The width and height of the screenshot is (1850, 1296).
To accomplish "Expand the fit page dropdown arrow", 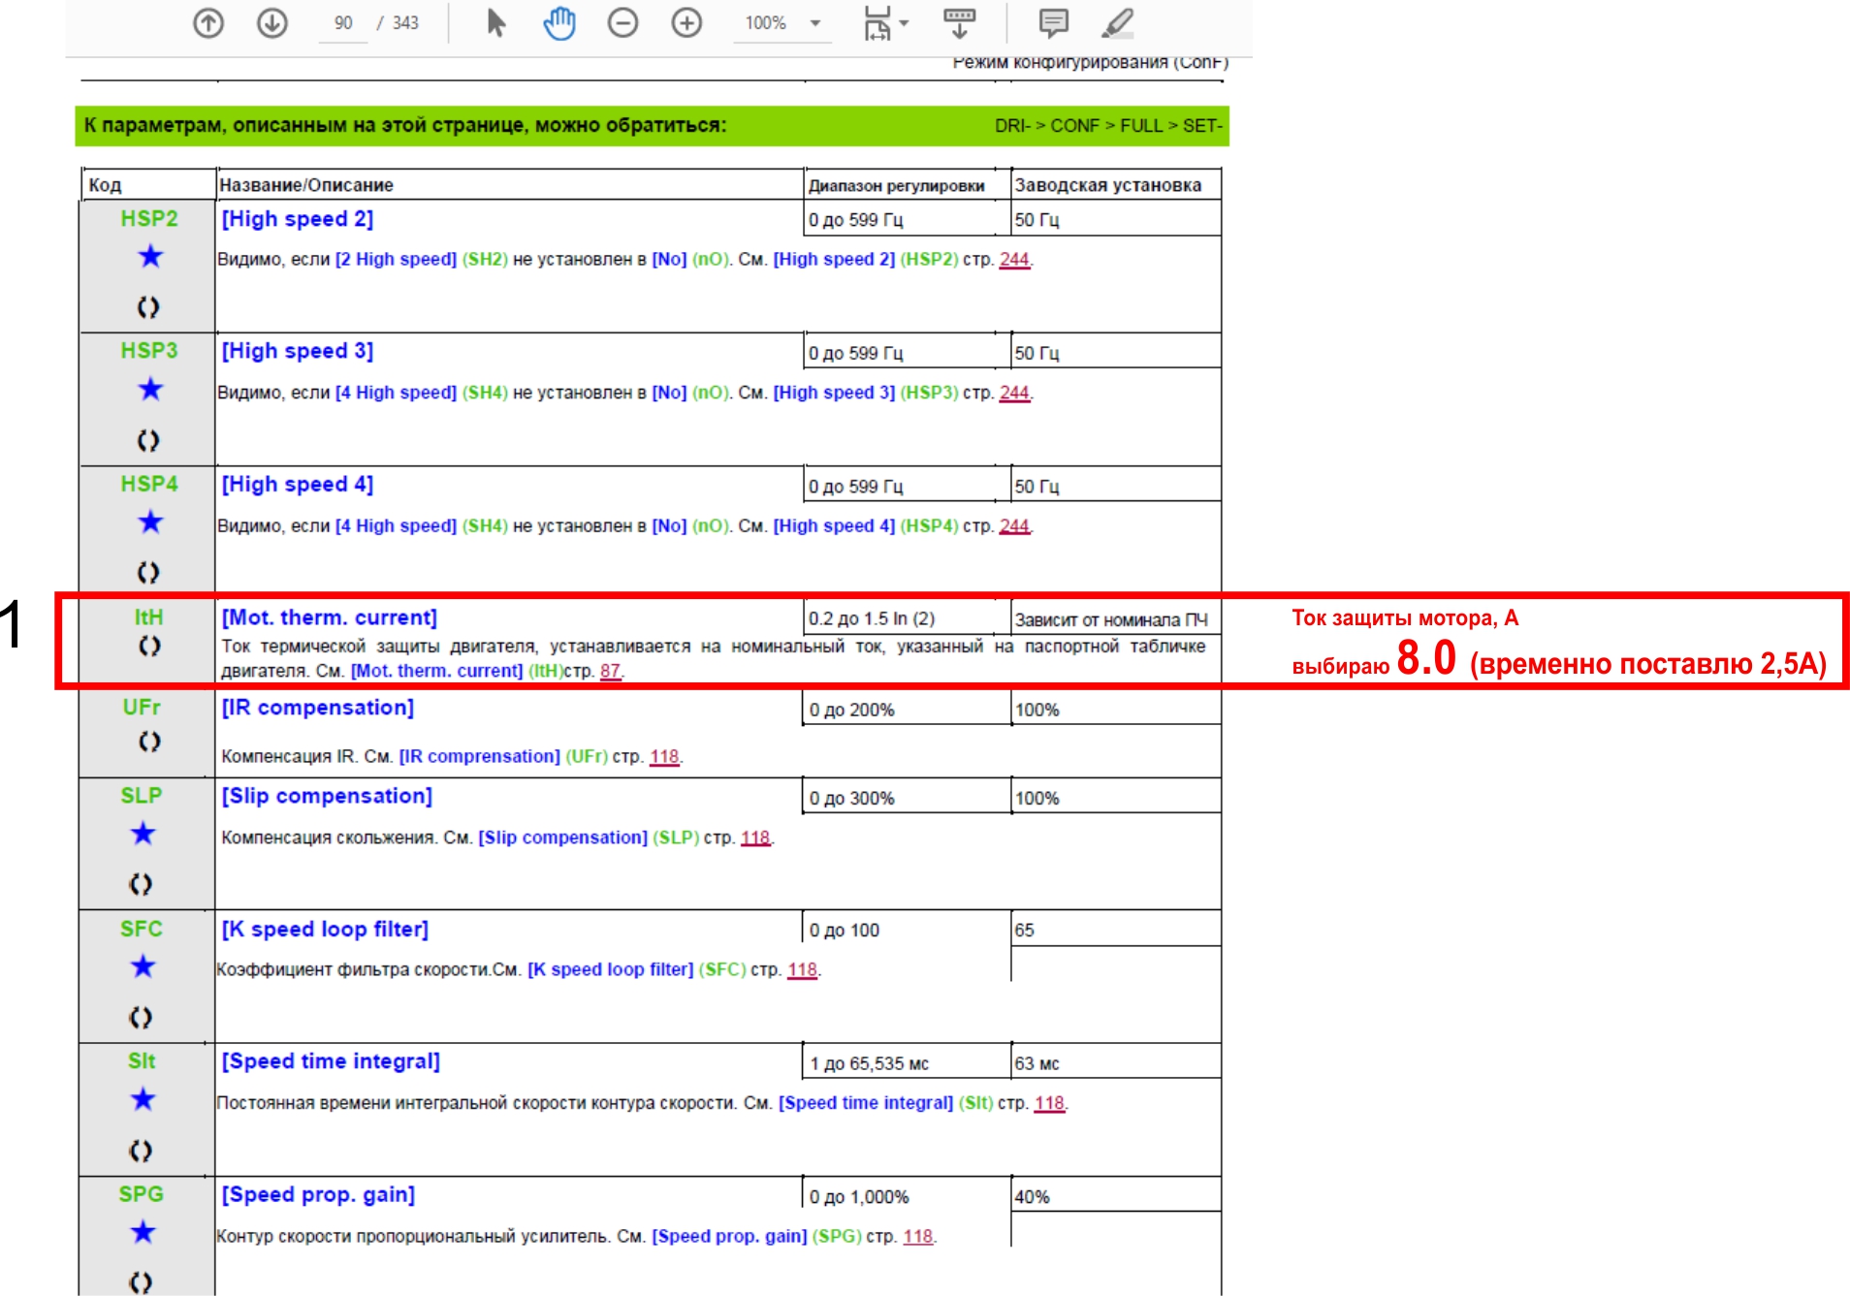I will tap(905, 23).
